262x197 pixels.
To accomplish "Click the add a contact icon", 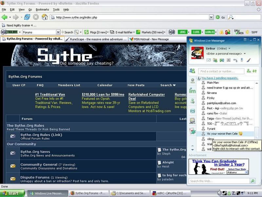I will tap(249, 71).
